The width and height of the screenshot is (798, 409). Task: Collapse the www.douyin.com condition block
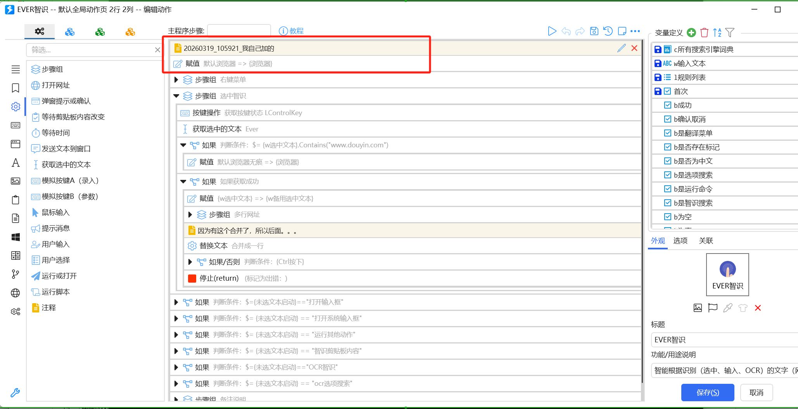coord(183,145)
